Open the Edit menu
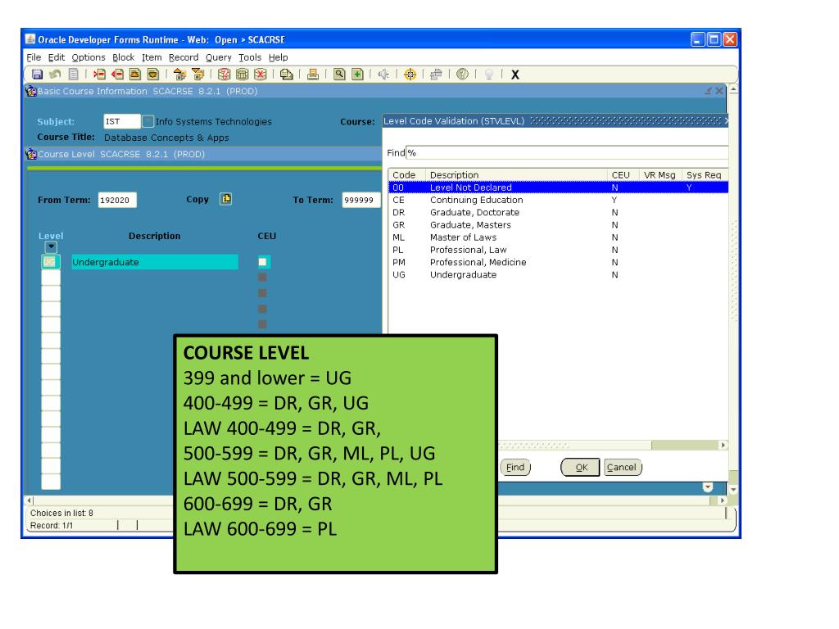Viewport: 839px width, 629px height. coord(57,57)
